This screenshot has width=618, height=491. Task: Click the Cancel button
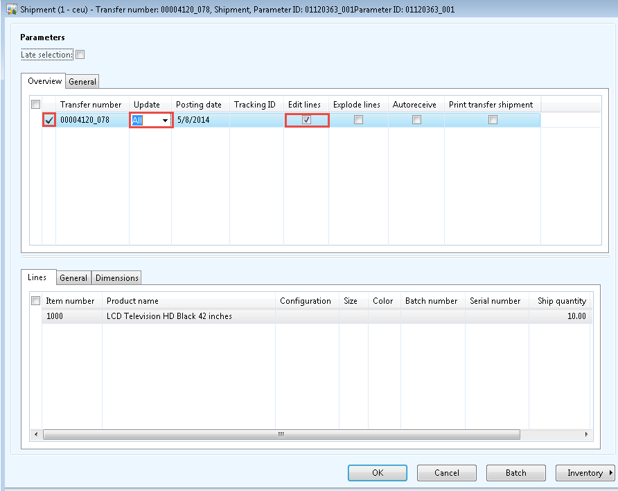(x=446, y=472)
